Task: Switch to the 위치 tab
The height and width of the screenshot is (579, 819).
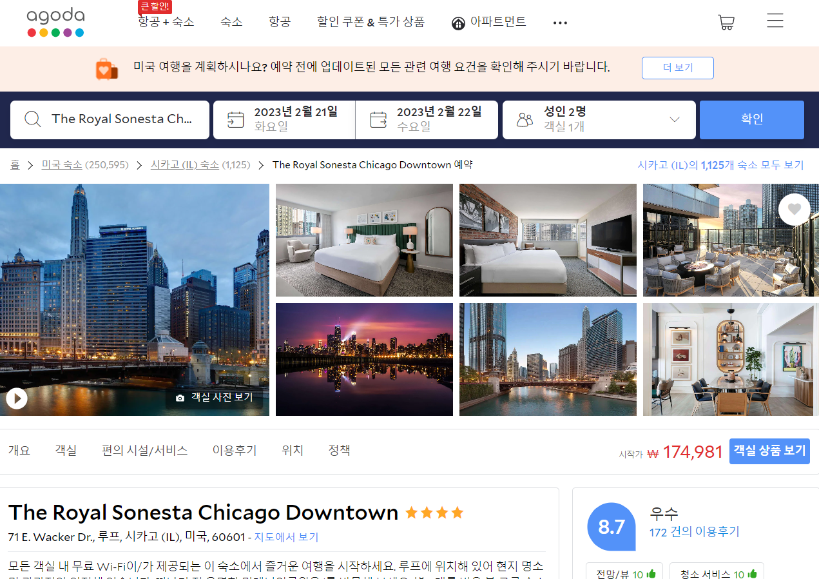Action: [x=293, y=451]
